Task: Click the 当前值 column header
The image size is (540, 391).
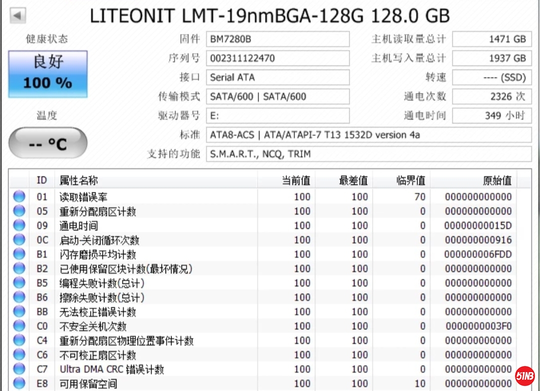Action: [x=296, y=180]
